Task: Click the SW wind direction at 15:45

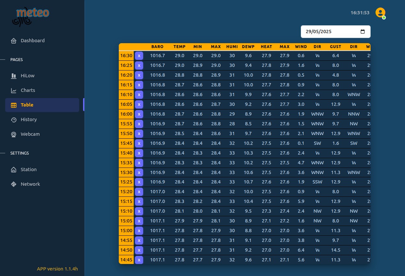Action: 317,143
